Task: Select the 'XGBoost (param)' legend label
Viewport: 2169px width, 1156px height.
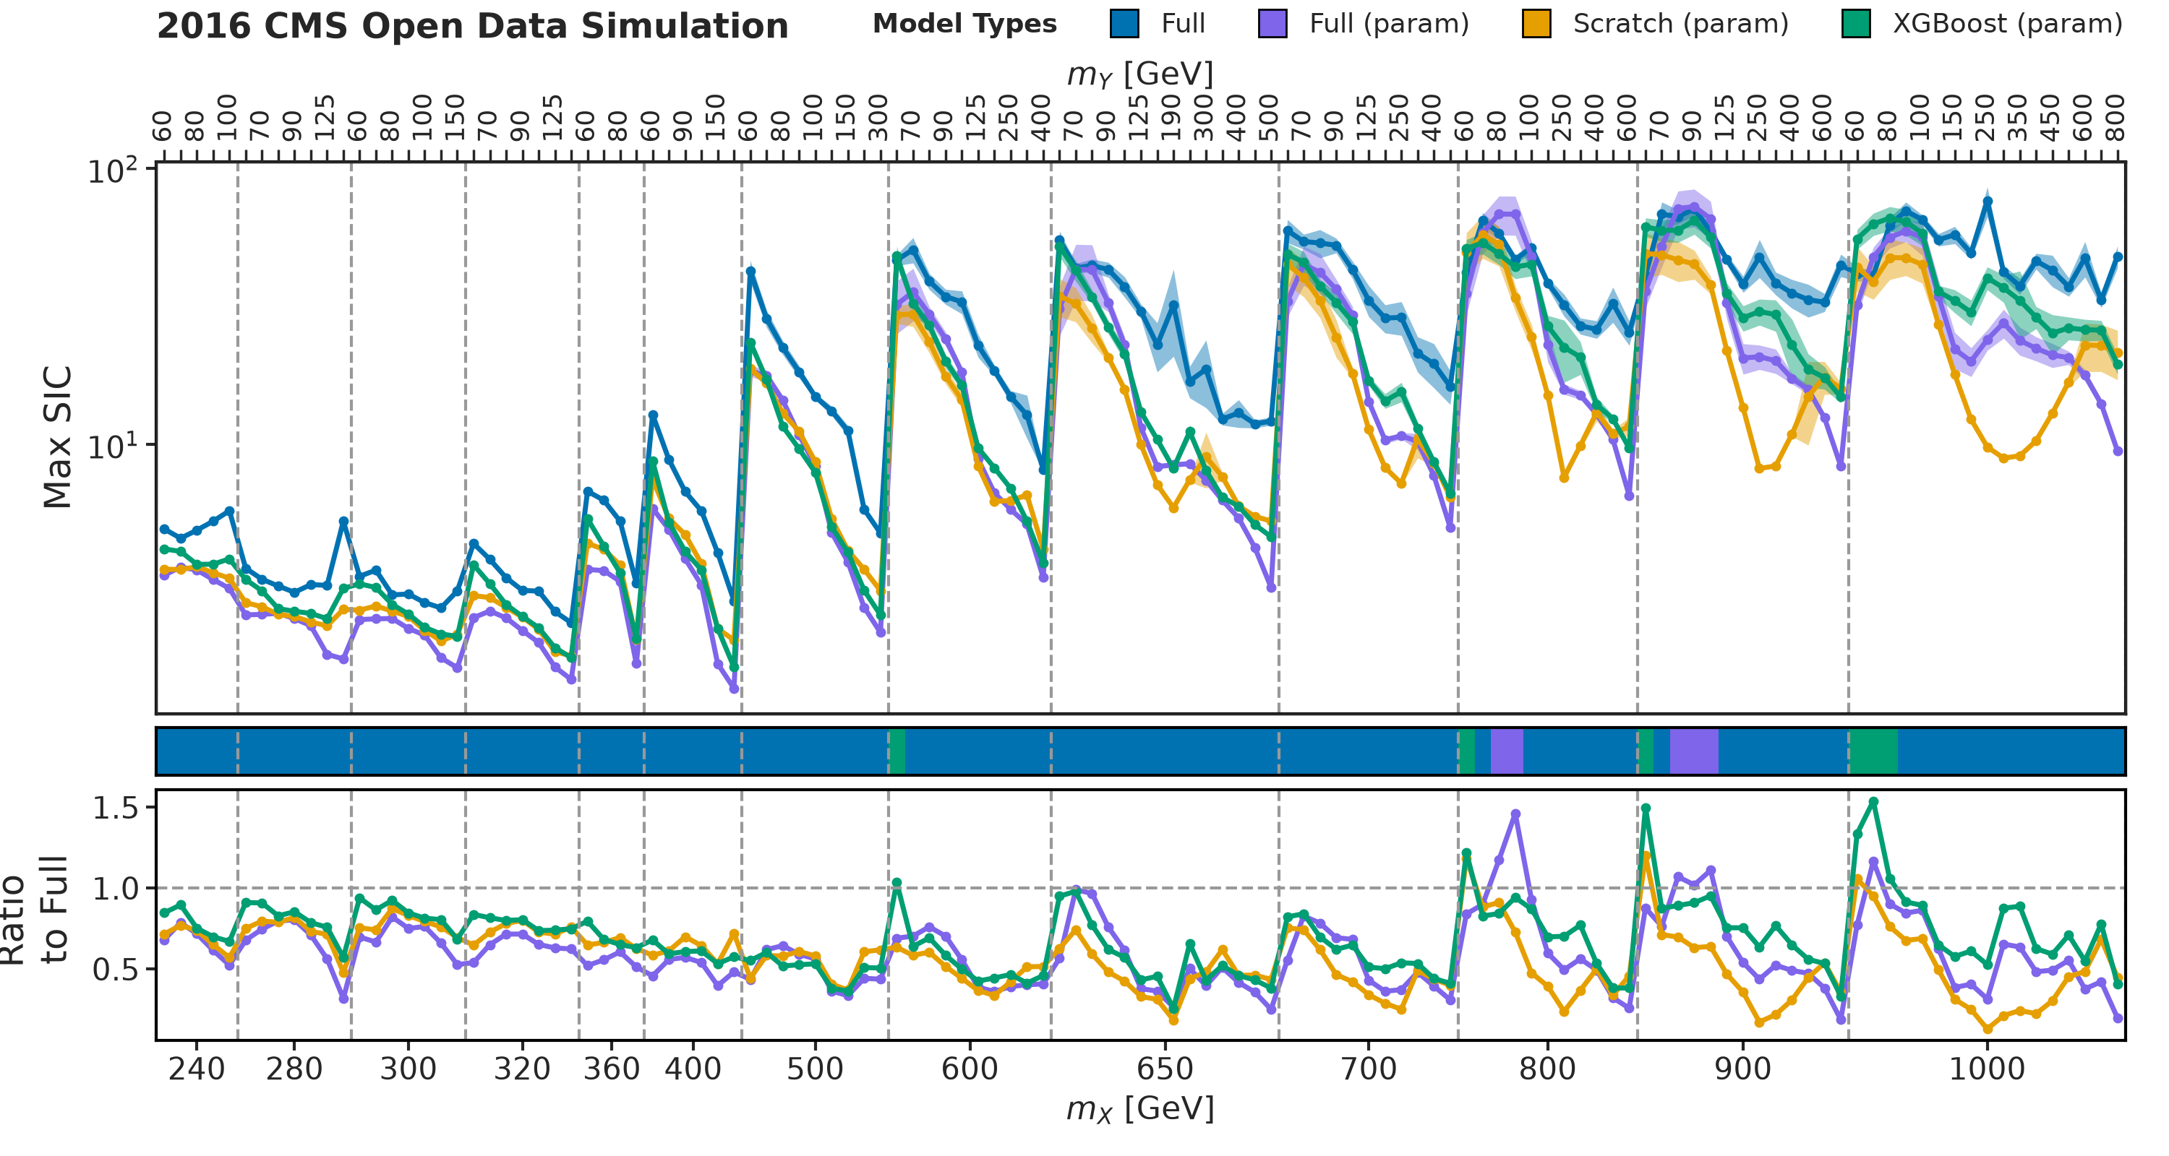Action: click(2007, 24)
